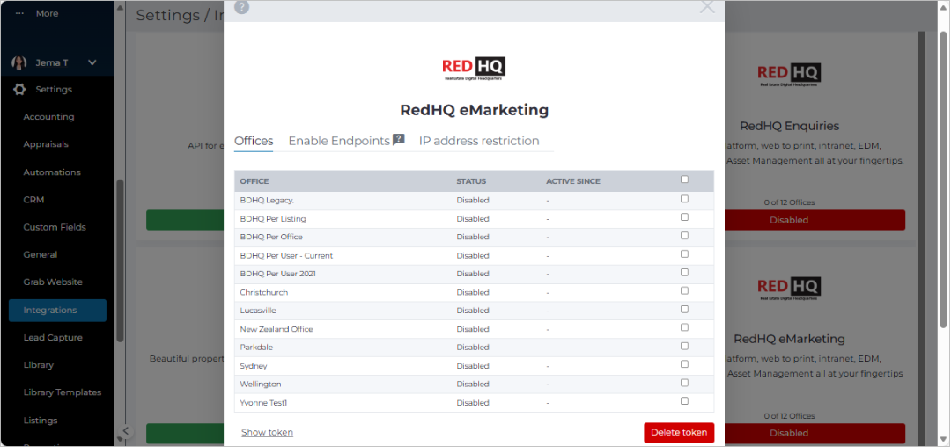Open Library in sidebar
Viewport: 951px width, 447px height.
38,364
